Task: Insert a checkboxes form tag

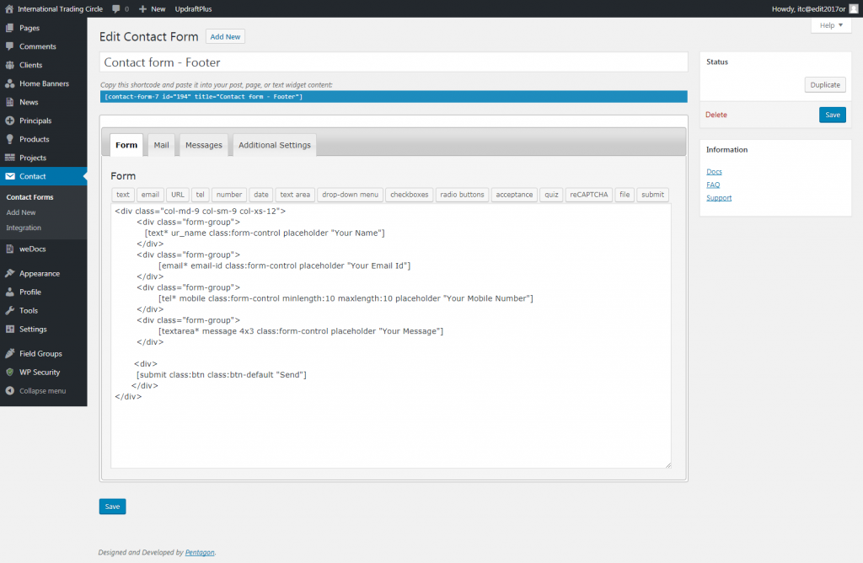Action: [409, 195]
